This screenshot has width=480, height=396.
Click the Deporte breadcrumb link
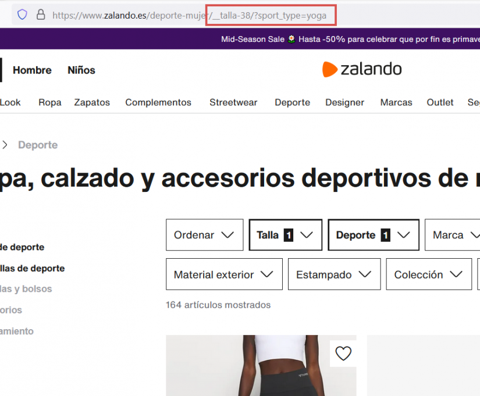[x=38, y=144]
